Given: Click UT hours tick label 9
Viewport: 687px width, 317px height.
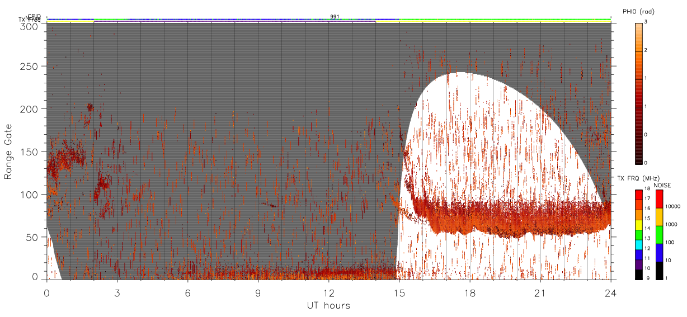Looking at the screenshot, I should point(258,293).
